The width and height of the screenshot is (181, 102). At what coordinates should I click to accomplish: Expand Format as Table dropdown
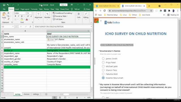pos(67,16)
